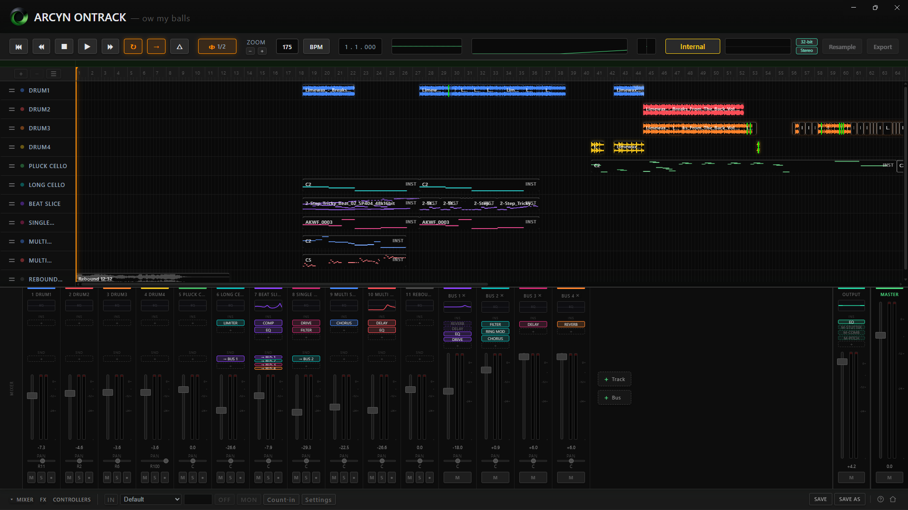Click the stop transport button
This screenshot has width=908, height=510.
click(x=64, y=47)
